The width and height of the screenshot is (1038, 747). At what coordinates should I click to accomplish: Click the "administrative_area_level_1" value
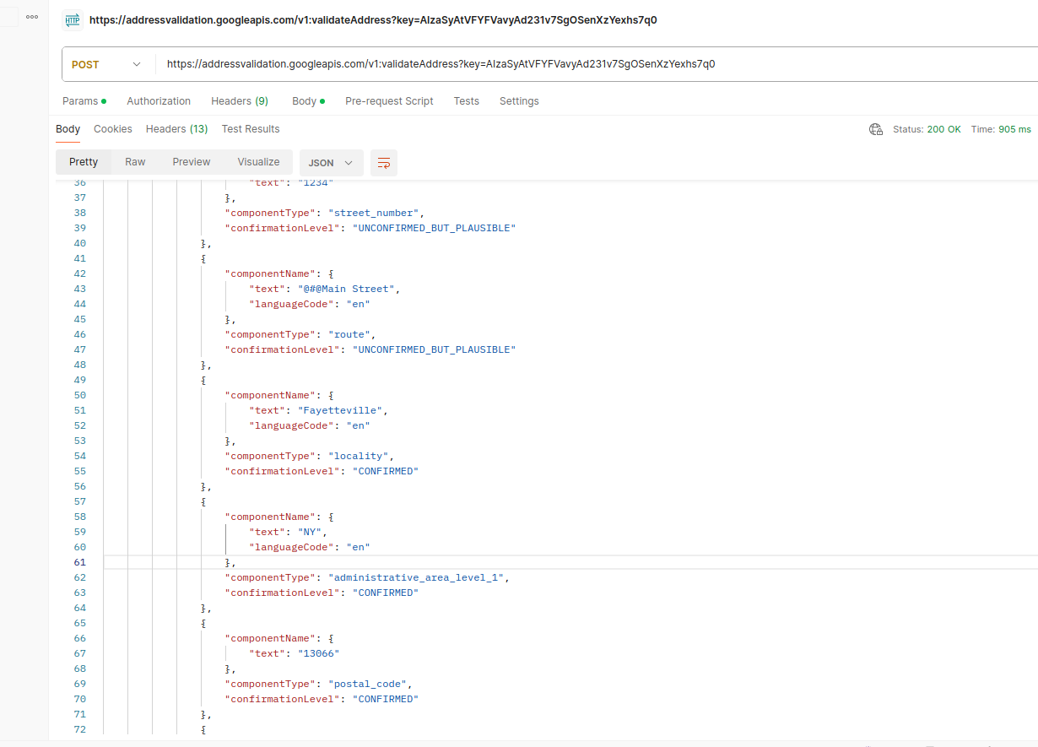point(418,577)
